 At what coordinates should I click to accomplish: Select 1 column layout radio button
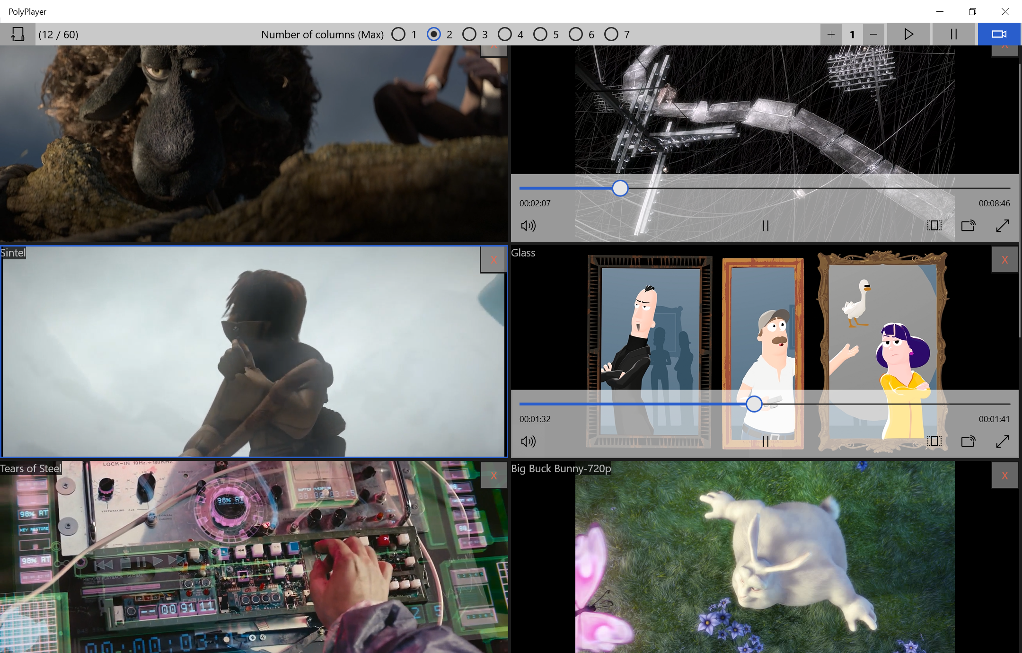point(398,34)
